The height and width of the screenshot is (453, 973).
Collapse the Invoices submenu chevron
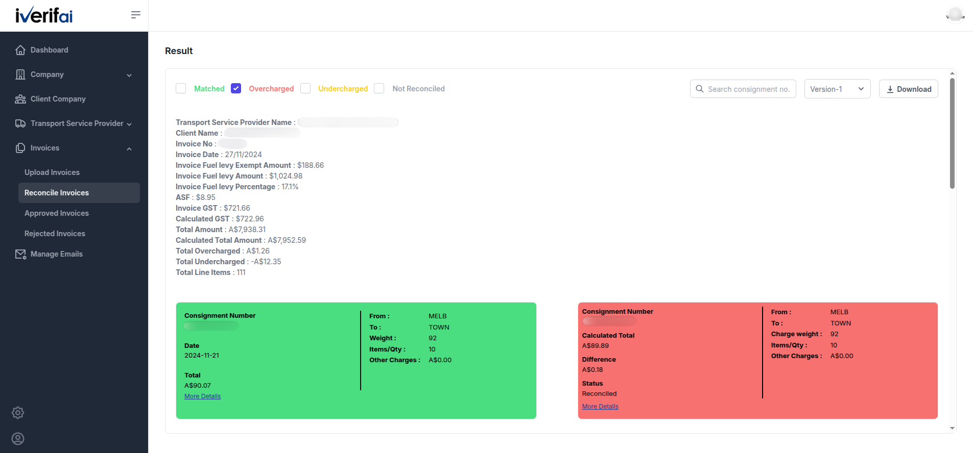click(x=129, y=149)
